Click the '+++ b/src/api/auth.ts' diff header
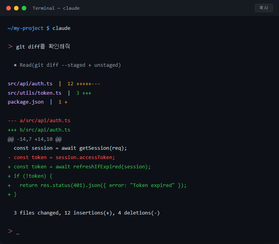279x244 pixels. (x=39, y=130)
